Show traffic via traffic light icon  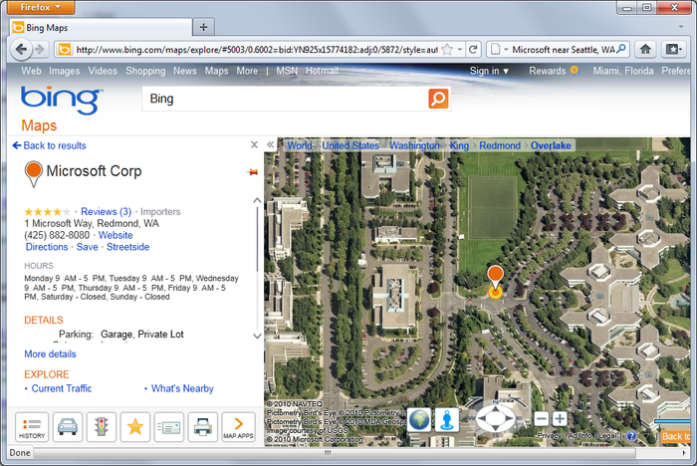click(x=102, y=427)
